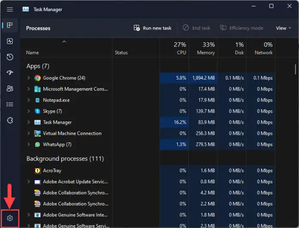Open the Startup apps sidebar icon
The width and height of the screenshot is (299, 228).
pos(10,73)
